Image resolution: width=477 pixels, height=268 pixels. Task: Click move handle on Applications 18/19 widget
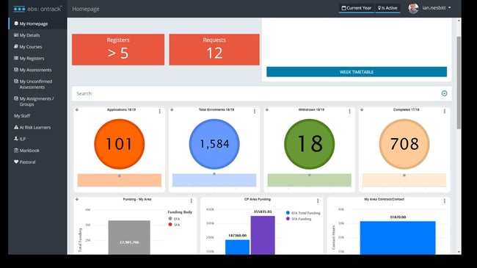click(x=77, y=109)
